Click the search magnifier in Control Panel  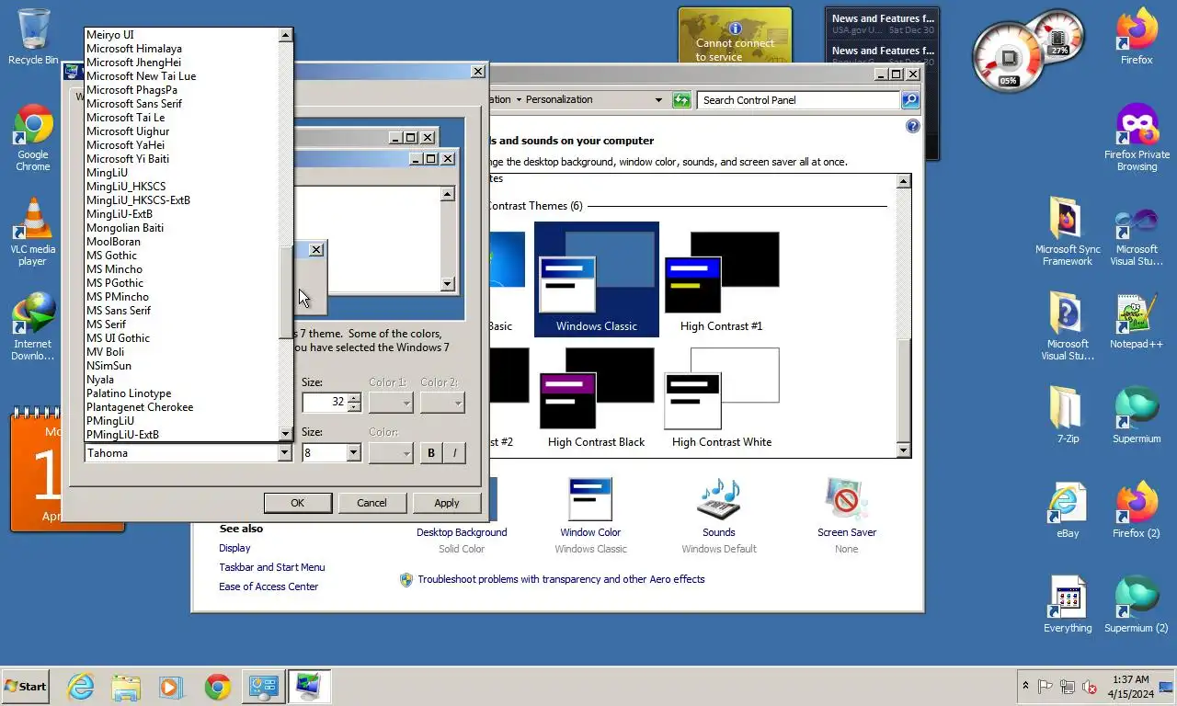tap(909, 99)
